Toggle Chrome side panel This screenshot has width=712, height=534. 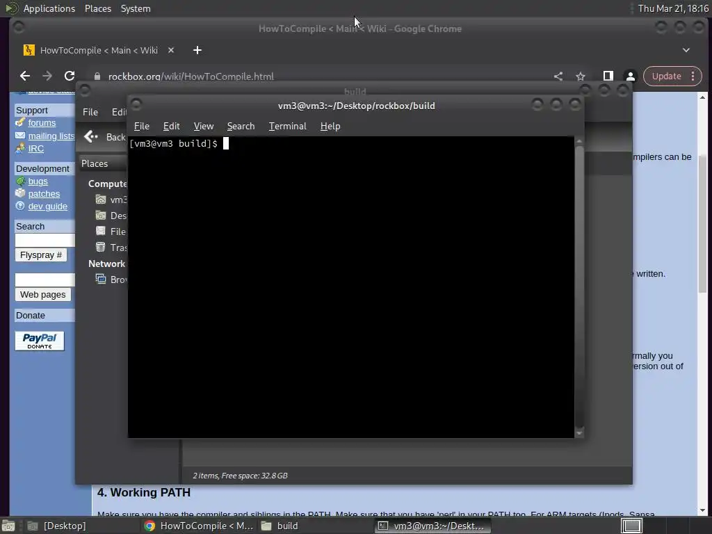(x=608, y=76)
